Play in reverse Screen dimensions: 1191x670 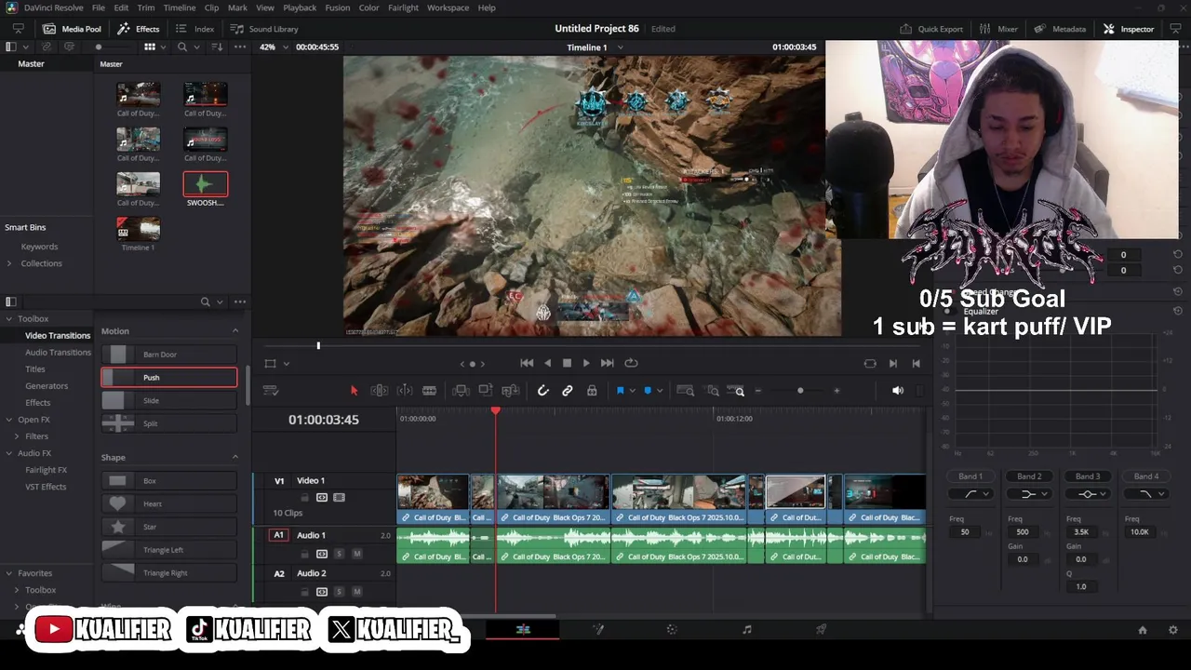[x=547, y=363]
